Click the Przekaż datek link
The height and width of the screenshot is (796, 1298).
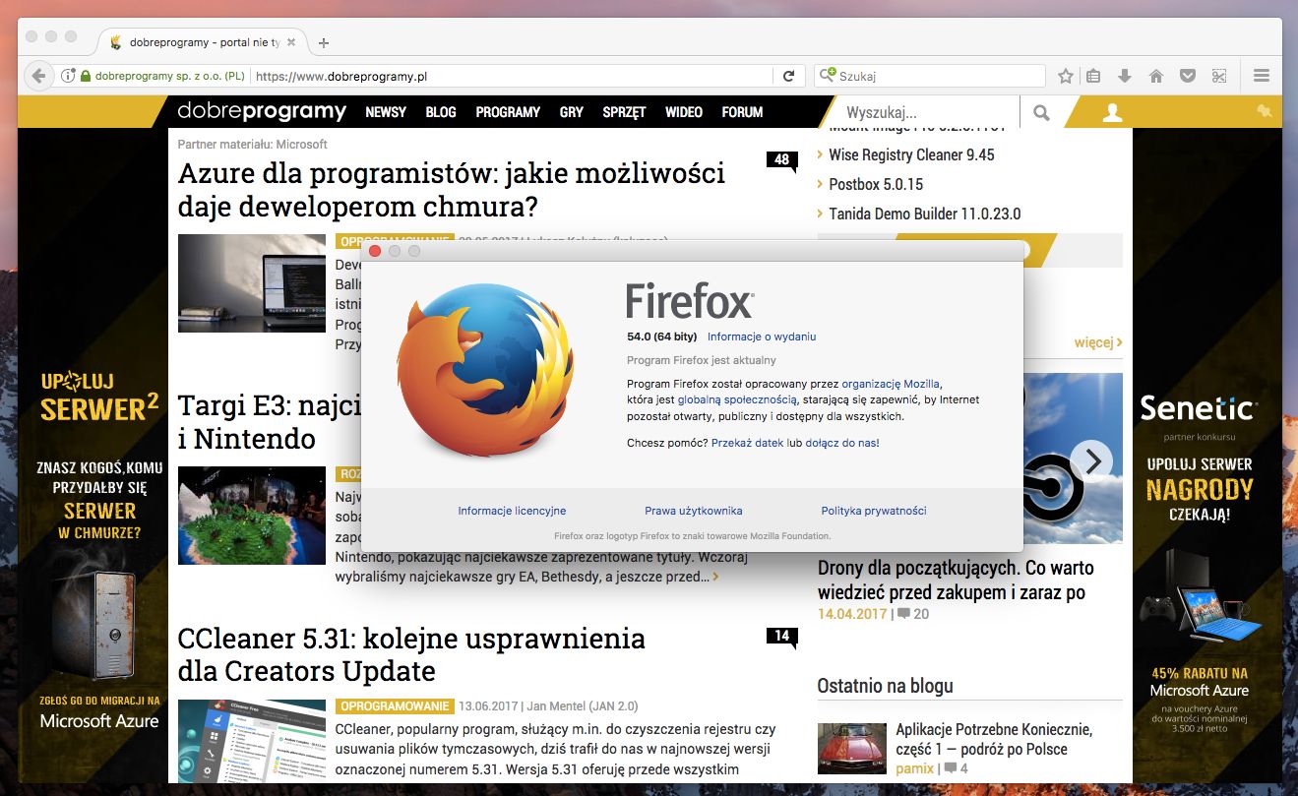click(x=748, y=443)
